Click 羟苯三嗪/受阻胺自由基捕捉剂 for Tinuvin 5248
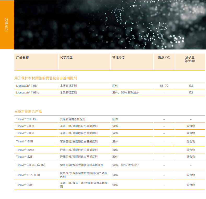Screen dimensions: 206x199 tap(79, 150)
